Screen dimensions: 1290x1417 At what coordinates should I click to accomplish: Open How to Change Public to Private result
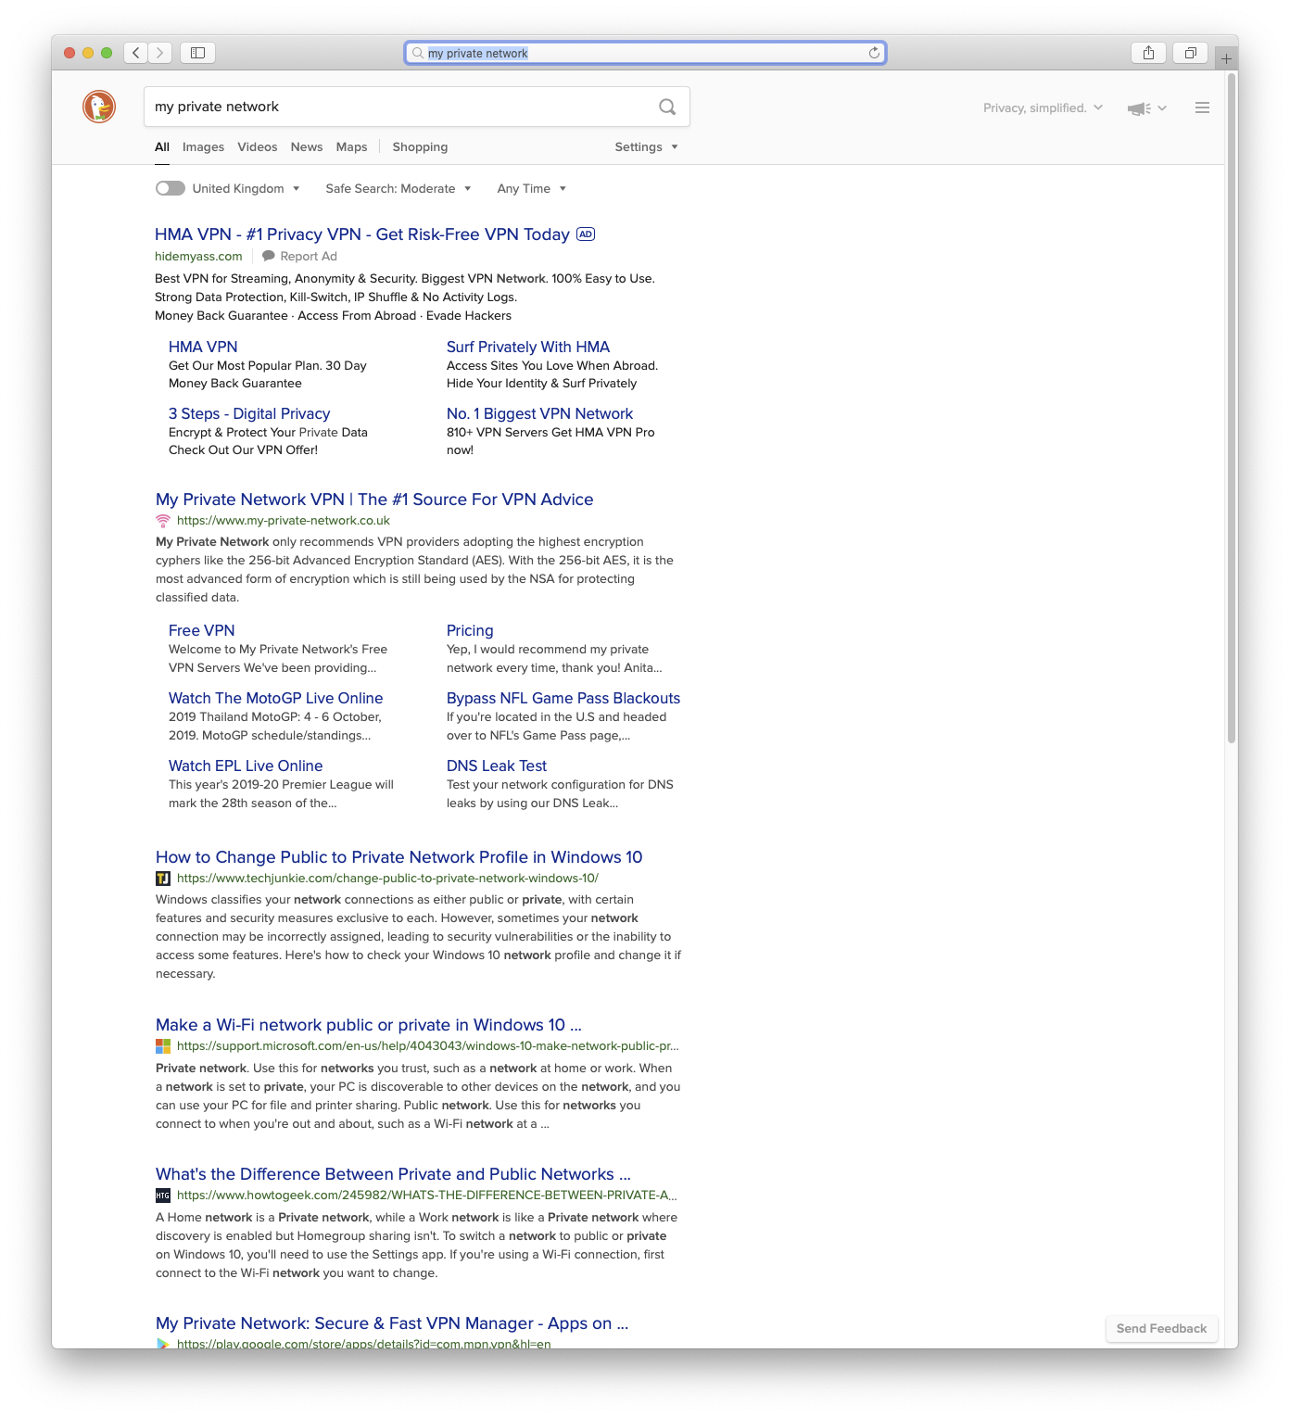399,857
